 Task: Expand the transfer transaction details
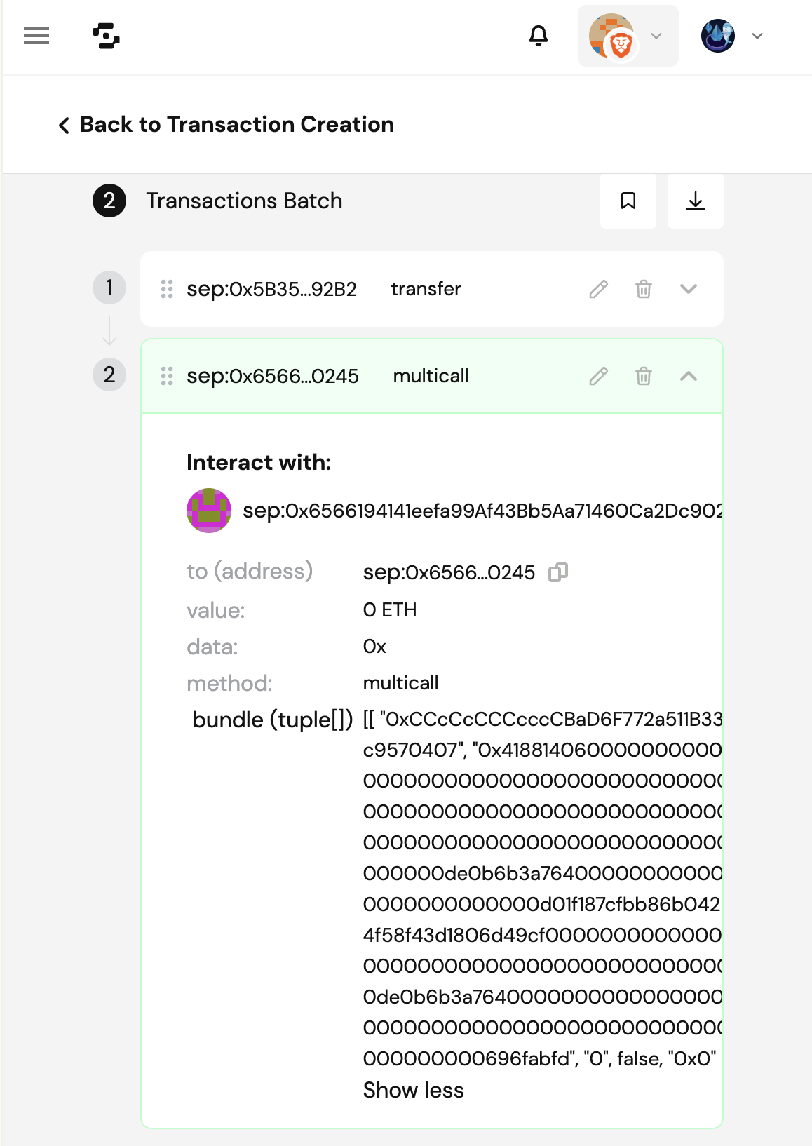pos(689,289)
